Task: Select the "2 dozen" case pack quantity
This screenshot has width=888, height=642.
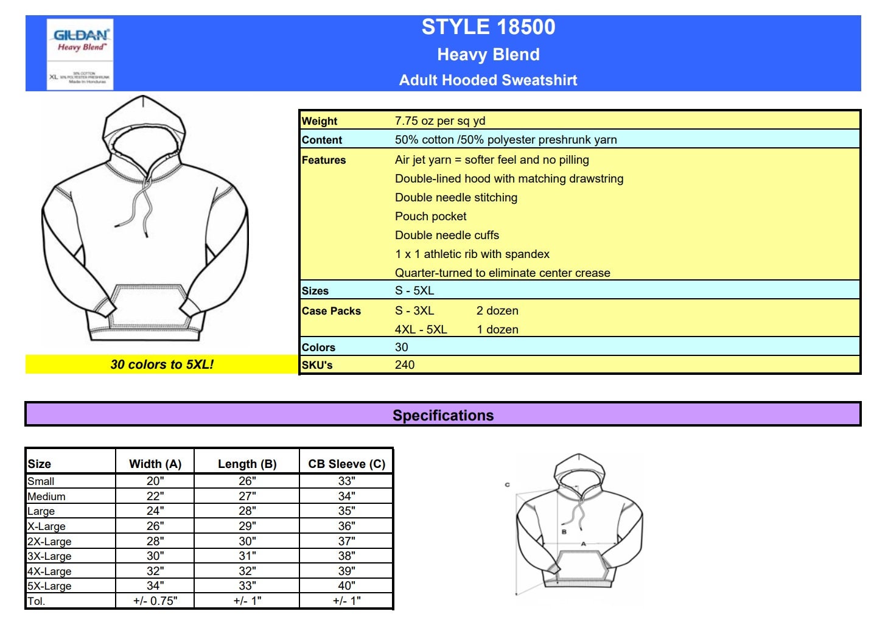Action: (497, 310)
